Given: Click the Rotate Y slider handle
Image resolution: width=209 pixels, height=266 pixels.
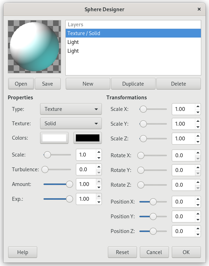Looking at the screenshot, I should point(141,170).
